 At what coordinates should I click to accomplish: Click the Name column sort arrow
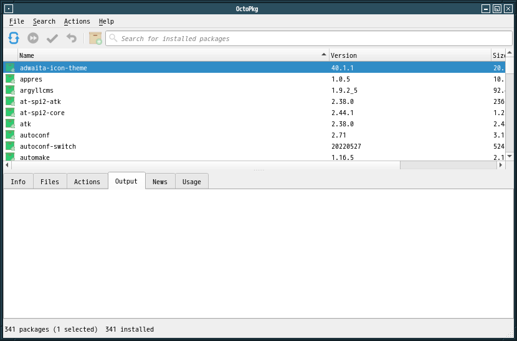pyautogui.click(x=324, y=54)
